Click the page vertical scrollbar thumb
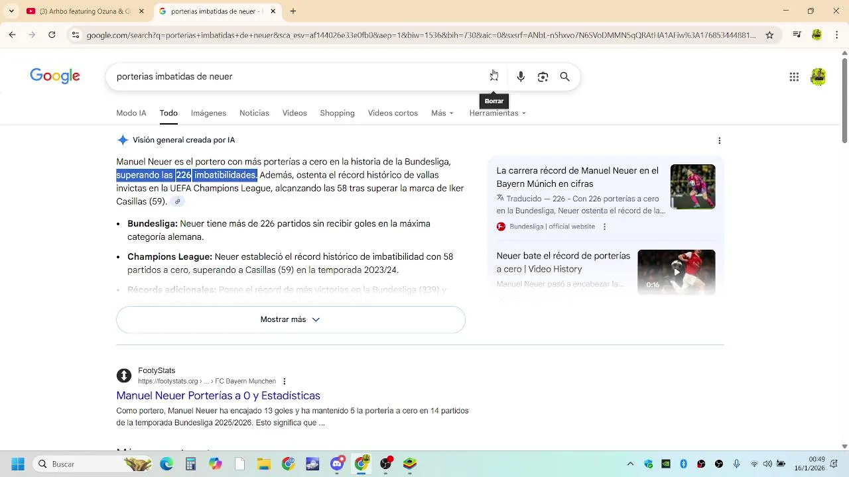Screen dimensions: 849x477 click(x=844, y=101)
